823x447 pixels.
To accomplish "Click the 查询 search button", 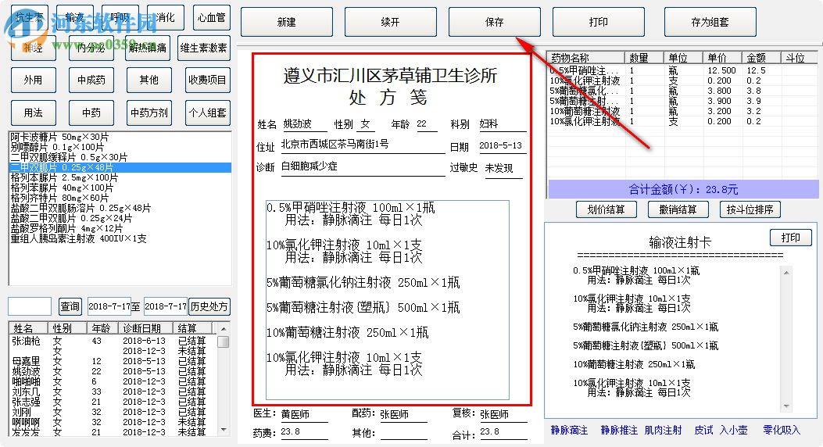I will [70, 306].
